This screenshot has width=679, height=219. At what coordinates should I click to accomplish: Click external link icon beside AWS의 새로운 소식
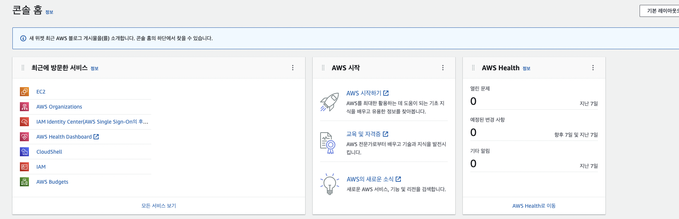[398, 179]
